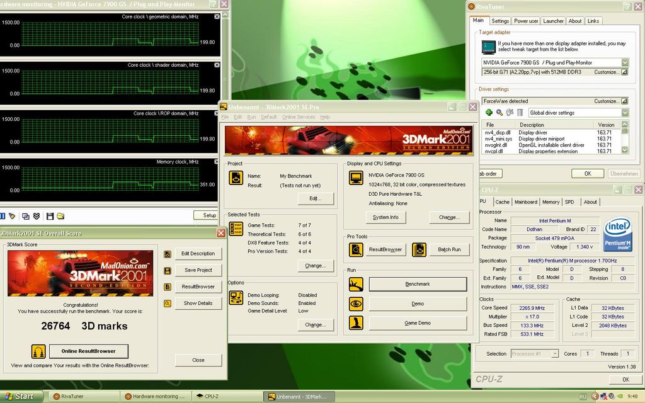Select the nvoglnt.dll row in driver list

click(551, 145)
